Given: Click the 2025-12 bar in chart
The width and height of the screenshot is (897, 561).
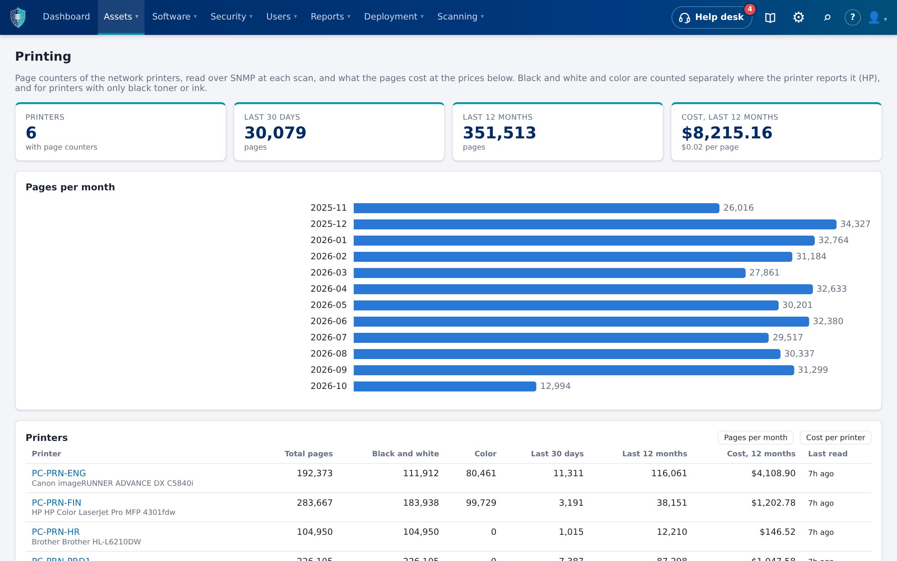Looking at the screenshot, I should pos(595,224).
